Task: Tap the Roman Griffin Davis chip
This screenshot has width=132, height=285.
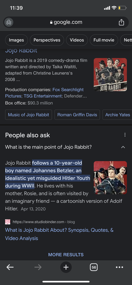Action: [77, 115]
